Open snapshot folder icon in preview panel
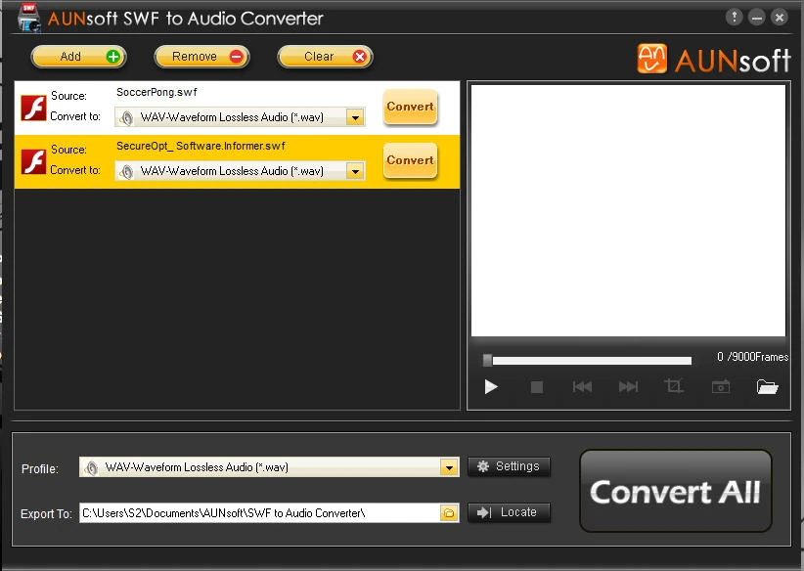 click(x=768, y=387)
